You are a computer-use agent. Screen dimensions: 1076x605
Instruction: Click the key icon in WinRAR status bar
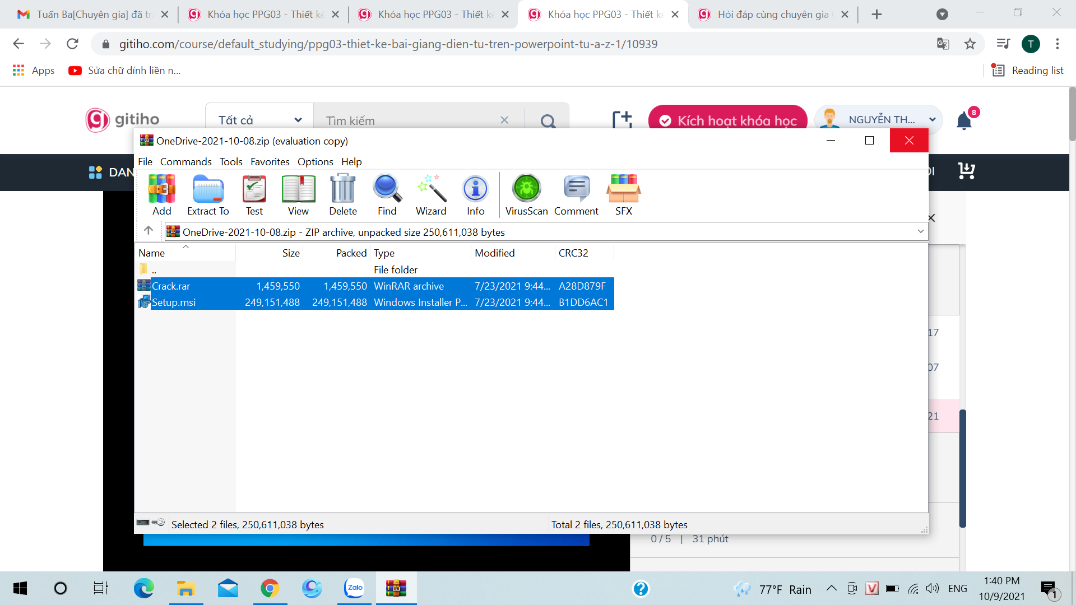pyautogui.click(x=159, y=523)
